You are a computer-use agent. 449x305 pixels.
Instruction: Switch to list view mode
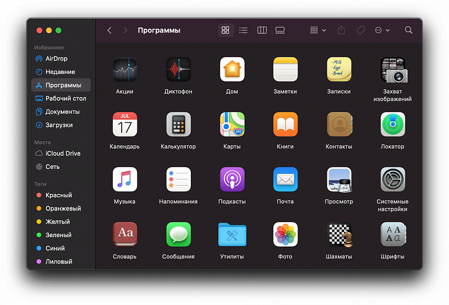[x=244, y=30]
